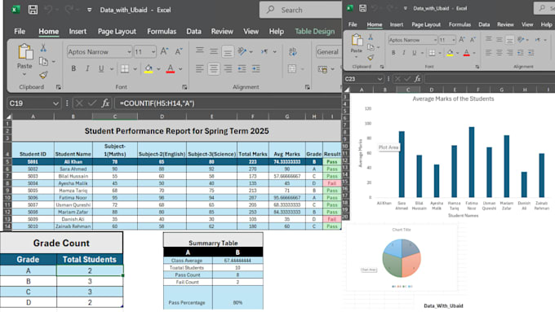Image resolution: width=555 pixels, height=312 pixels.
Task: Toggle Center alignment in left window
Action: tap(214, 68)
